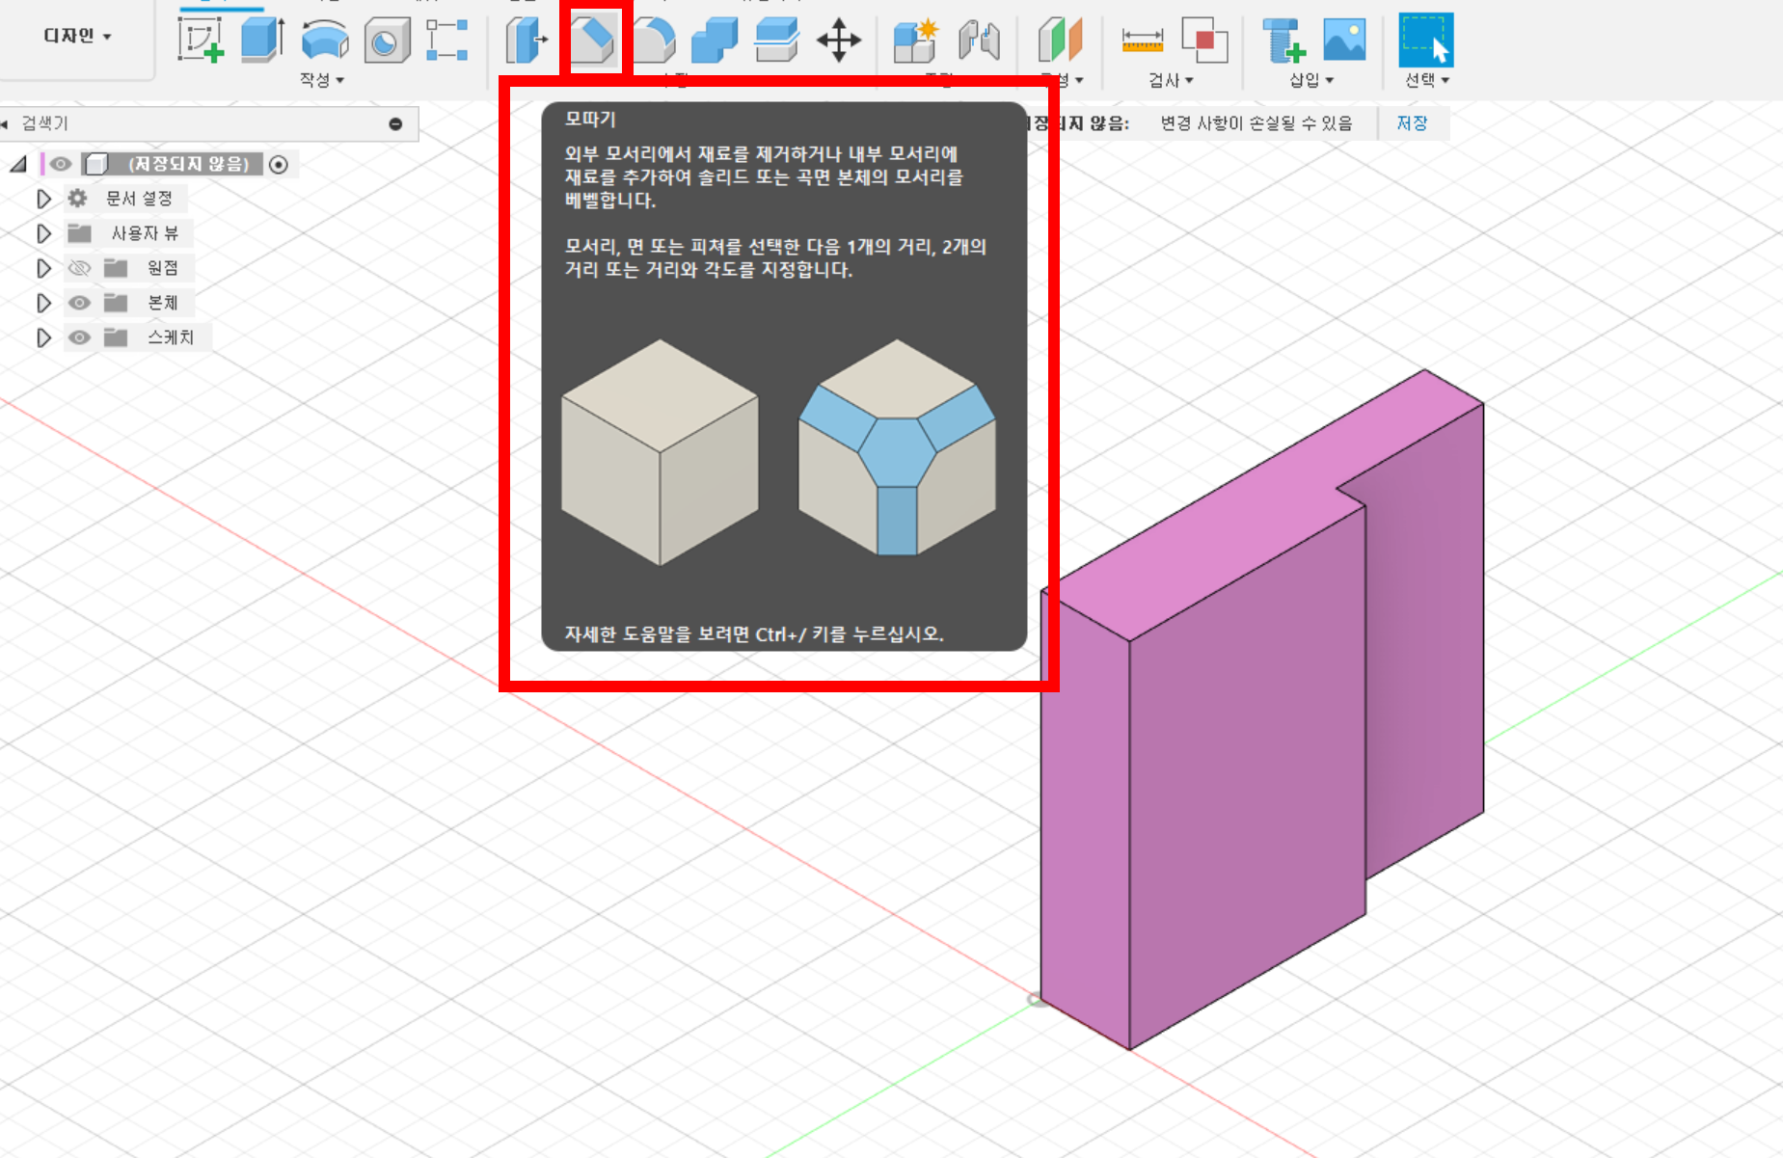Toggle visibility of the root component
The image size is (1783, 1158).
pyautogui.click(x=61, y=164)
